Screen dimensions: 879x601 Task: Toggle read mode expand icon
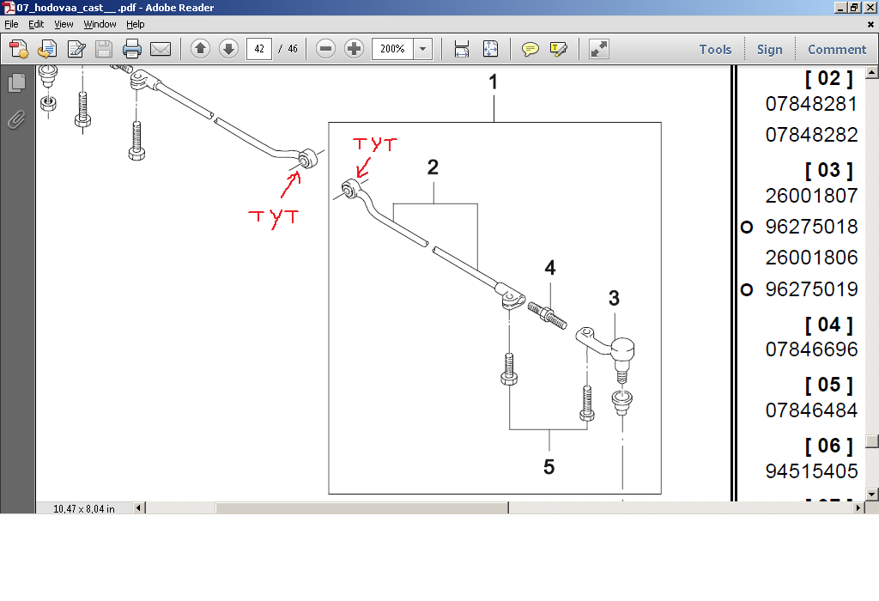(x=599, y=49)
